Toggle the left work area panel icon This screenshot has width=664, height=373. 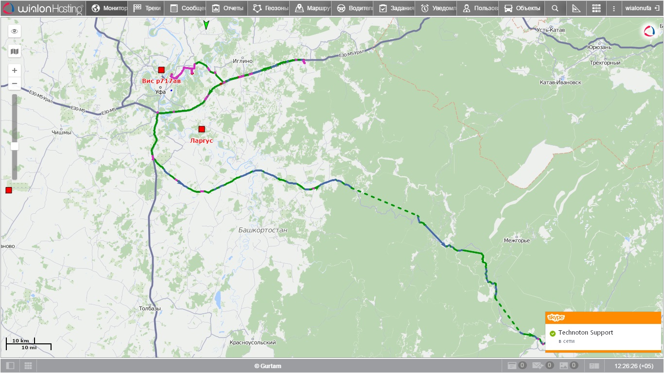[x=10, y=366]
